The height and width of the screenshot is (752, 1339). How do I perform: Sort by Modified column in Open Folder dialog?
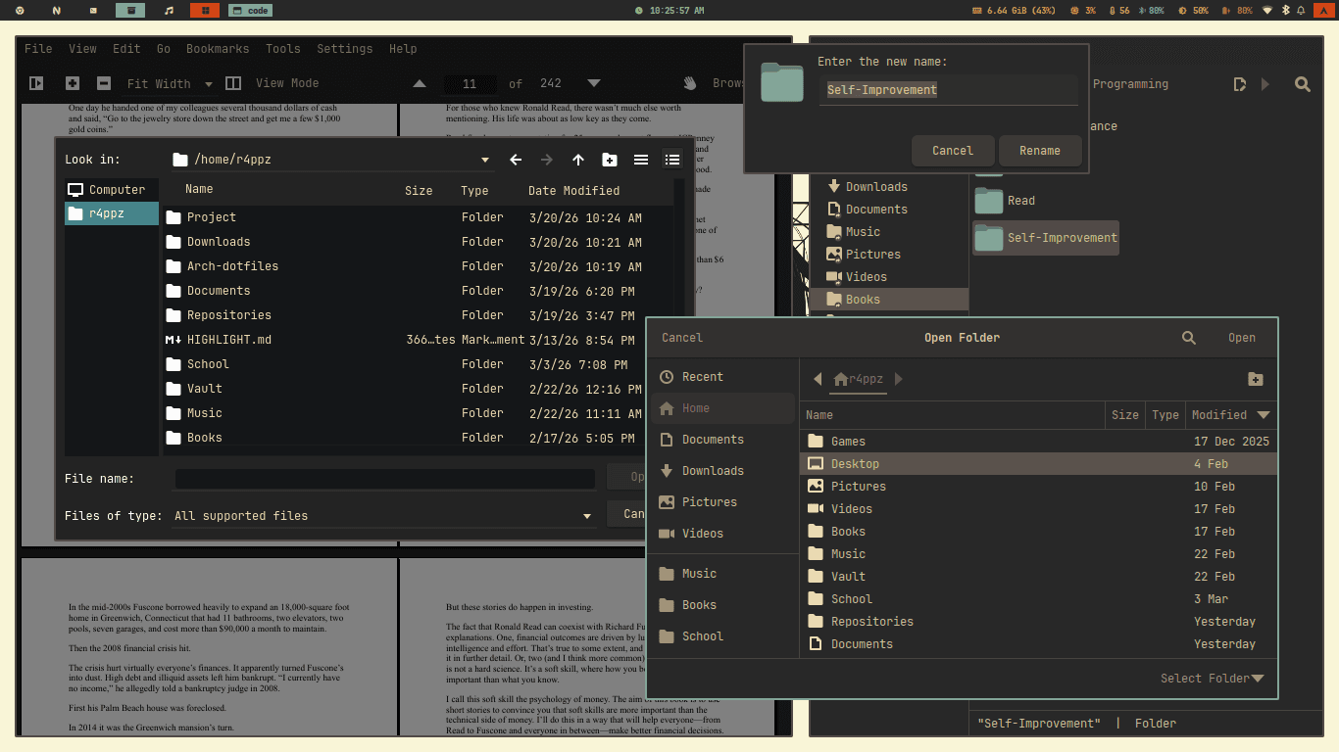coord(1230,415)
